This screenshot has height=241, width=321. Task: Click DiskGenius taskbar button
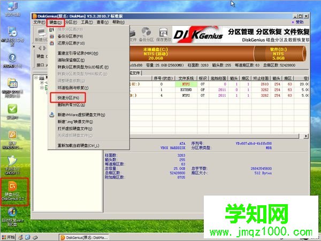point(85,237)
